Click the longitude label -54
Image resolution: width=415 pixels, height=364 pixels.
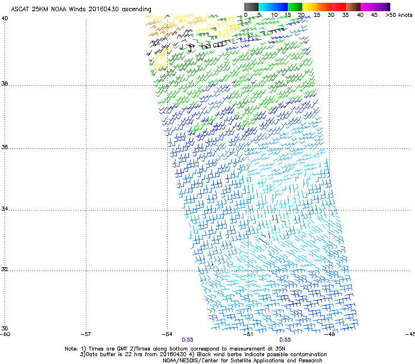pyautogui.click(x=167, y=334)
